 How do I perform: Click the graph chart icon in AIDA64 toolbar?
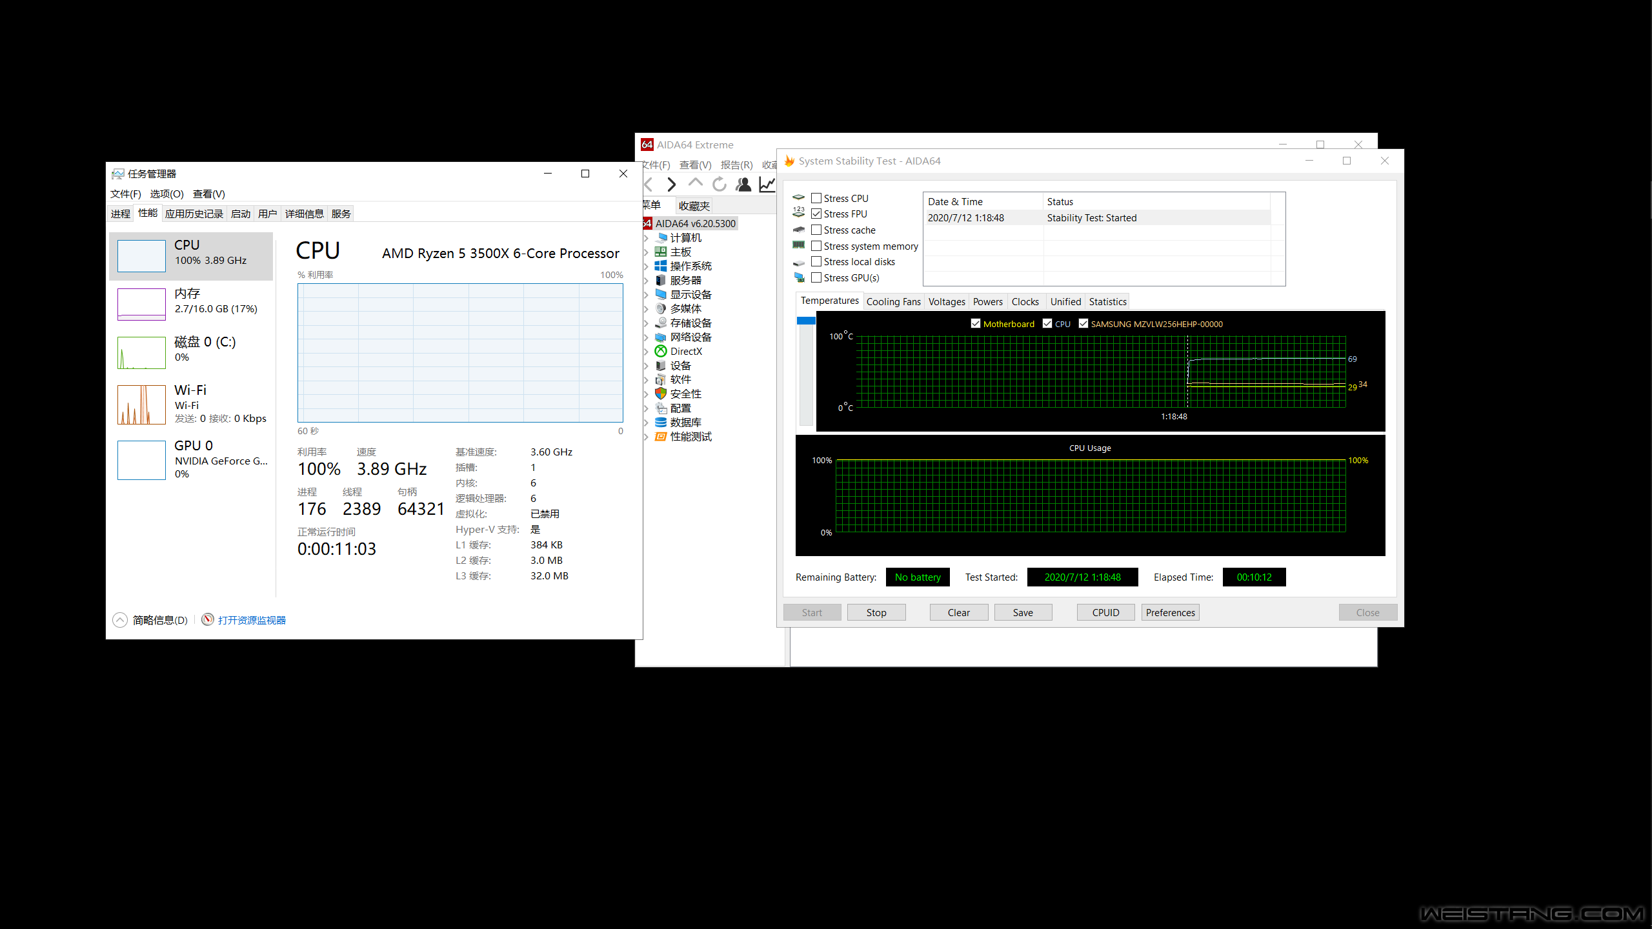[x=767, y=185]
